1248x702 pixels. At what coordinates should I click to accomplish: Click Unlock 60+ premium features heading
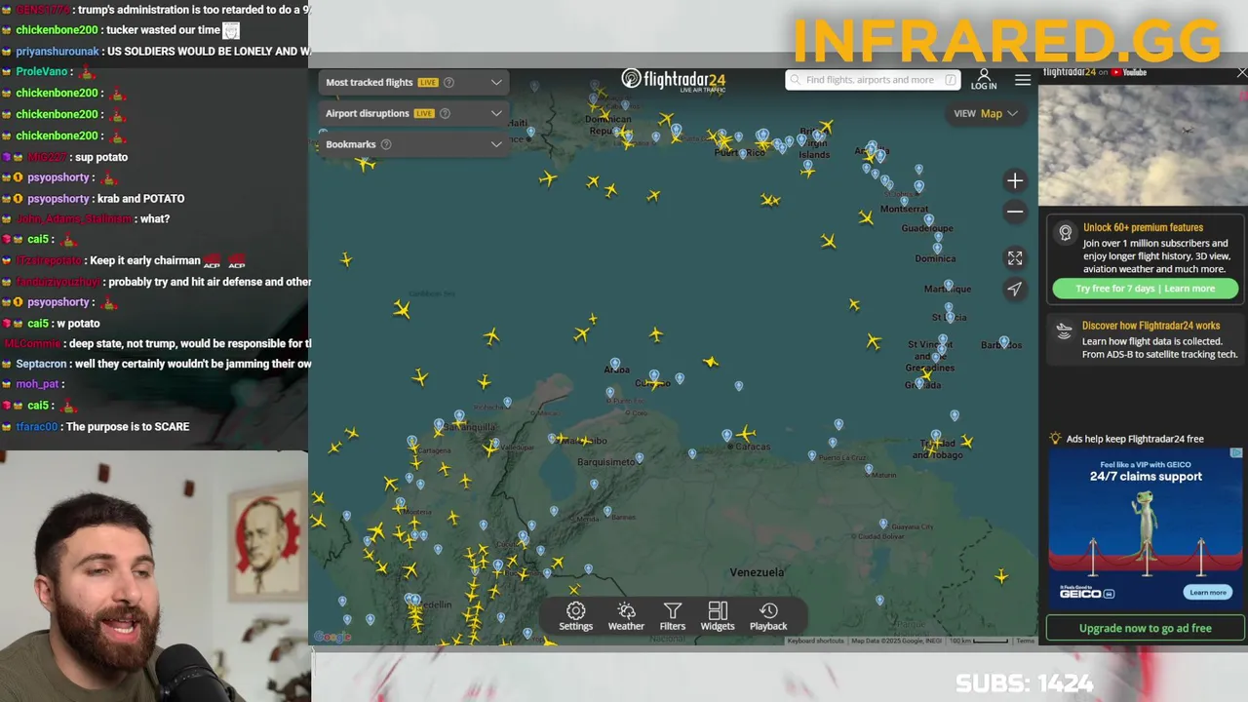pyautogui.click(x=1143, y=227)
